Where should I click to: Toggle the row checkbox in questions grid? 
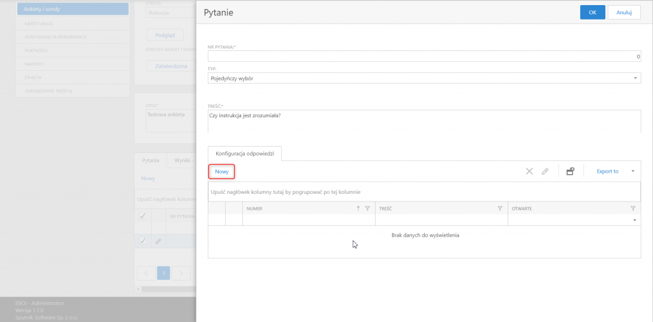click(142, 241)
